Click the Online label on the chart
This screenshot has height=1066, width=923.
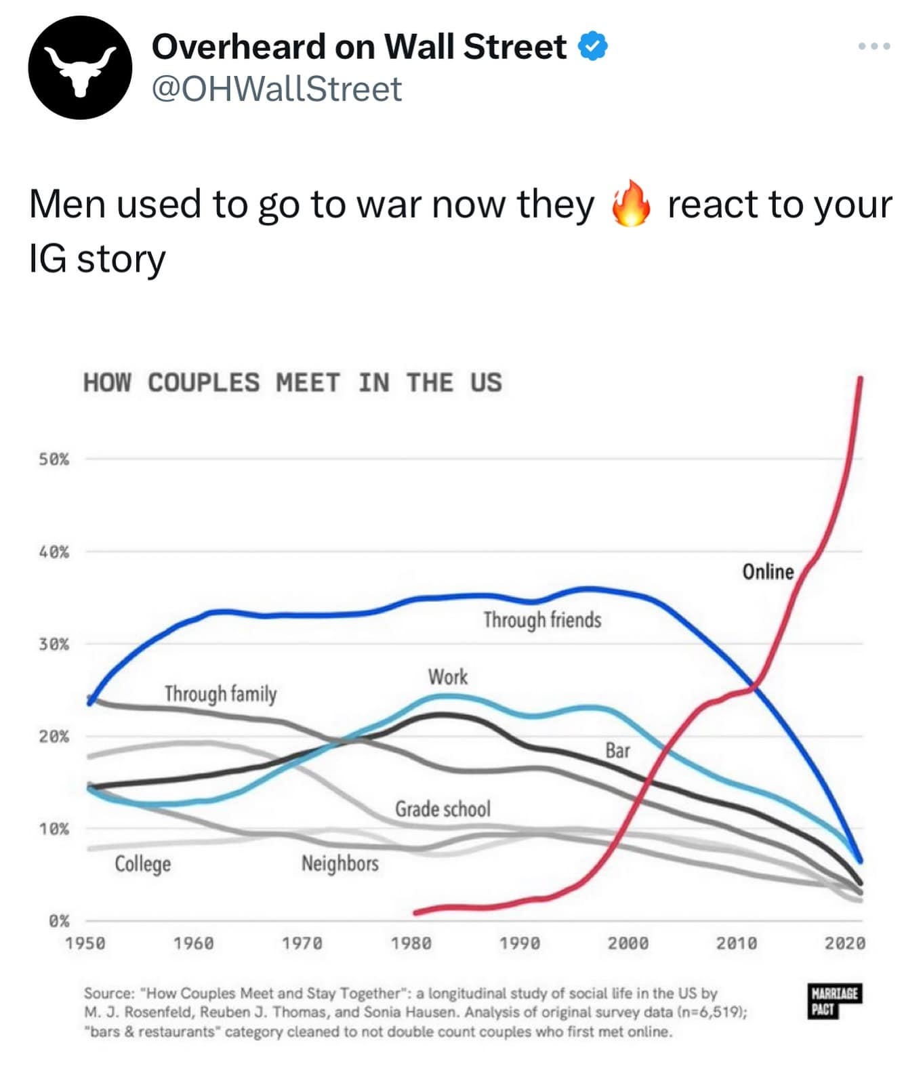[x=769, y=572]
